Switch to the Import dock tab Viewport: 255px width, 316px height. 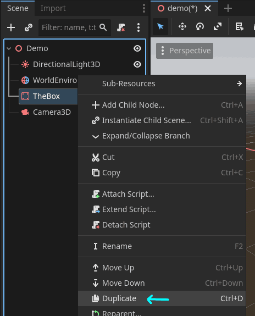[53, 8]
